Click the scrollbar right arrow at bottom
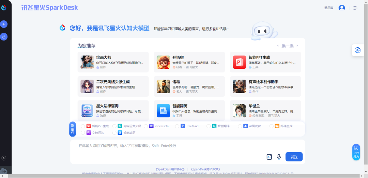 (362, 176)
